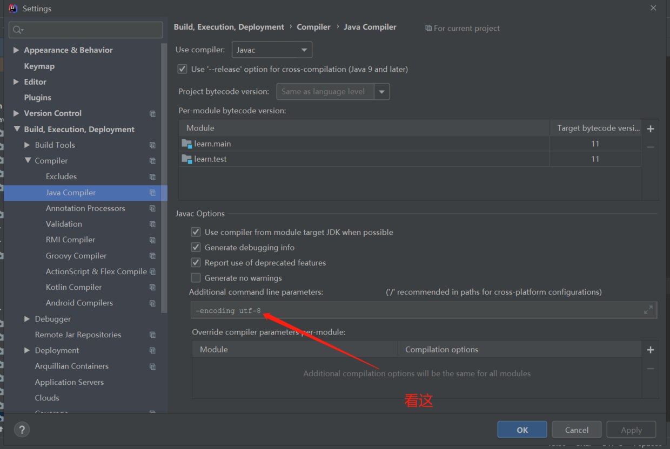Close the Settings dialog window
This screenshot has height=449, width=670.
click(653, 8)
